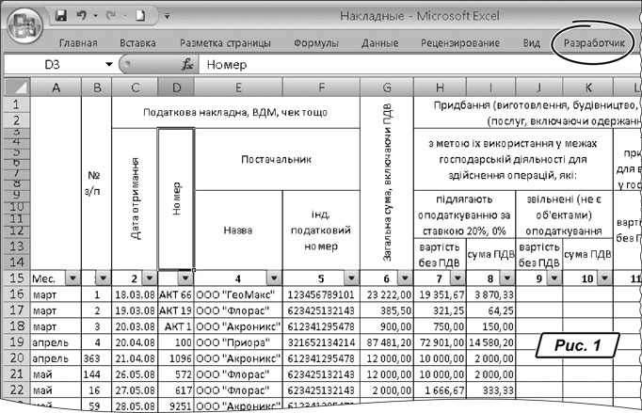Switch to the Разработчик tab

click(593, 42)
